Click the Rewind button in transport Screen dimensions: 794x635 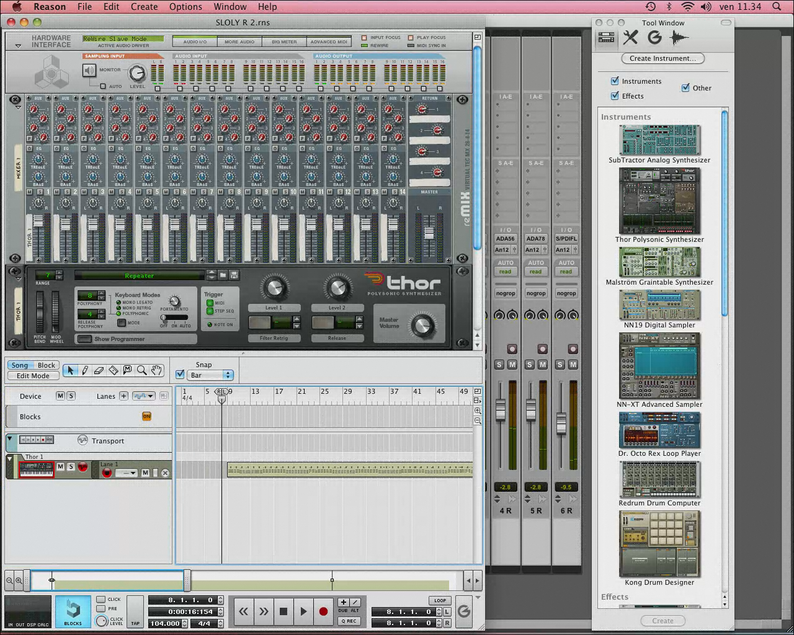[244, 611]
